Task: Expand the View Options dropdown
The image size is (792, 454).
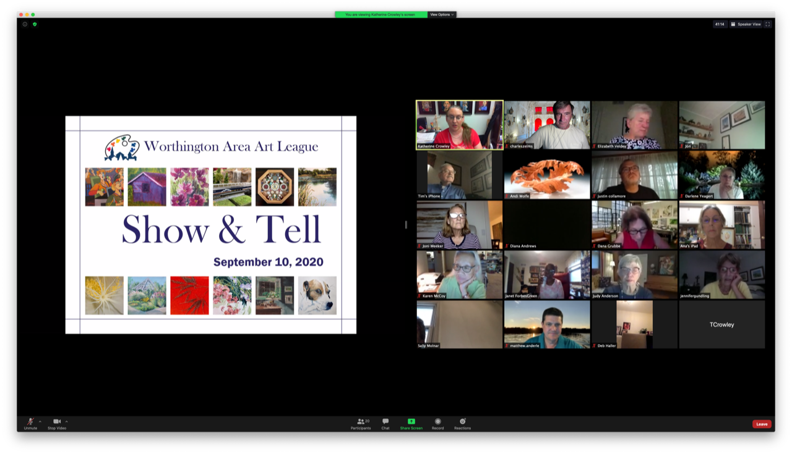Action: [442, 14]
